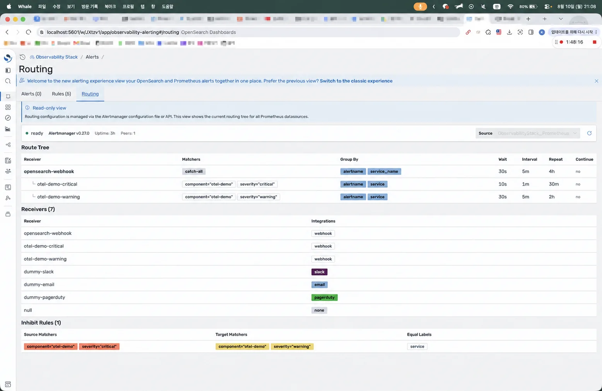Click severity="warning" target matcher badge
This screenshot has width=602, height=391.
tap(292, 347)
